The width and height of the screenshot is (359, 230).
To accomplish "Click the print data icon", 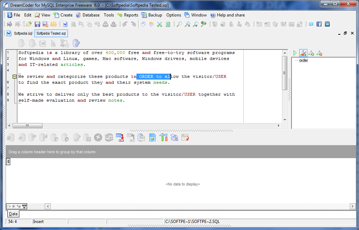I will click(x=174, y=138).
